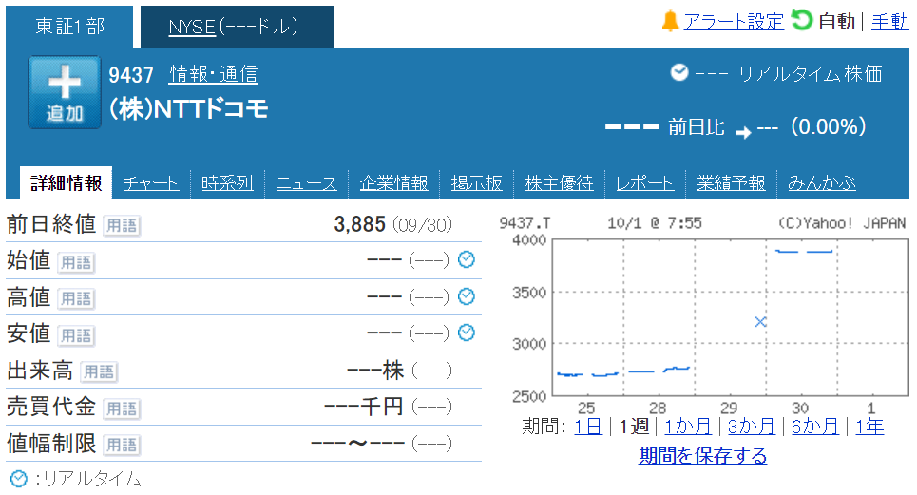Set the chart period to 3か月
Screen dimensions: 917x495
[751, 427]
